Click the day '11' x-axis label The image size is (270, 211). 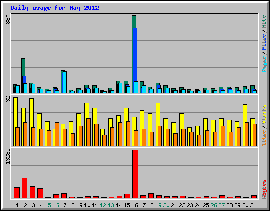(95, 205)
